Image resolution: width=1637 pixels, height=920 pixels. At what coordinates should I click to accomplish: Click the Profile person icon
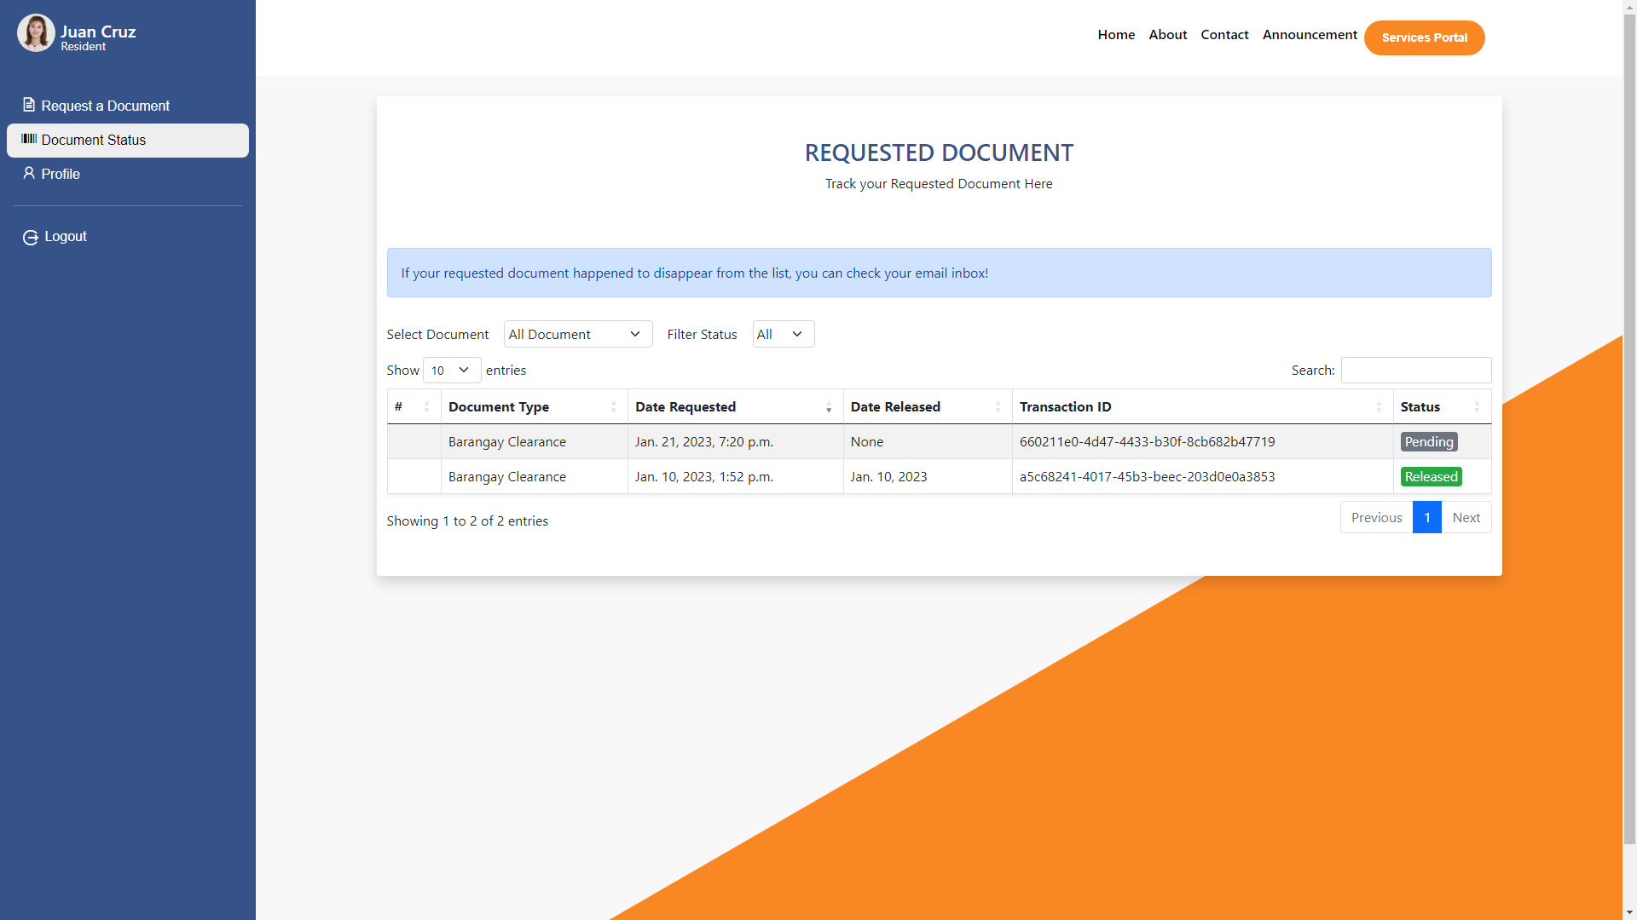coord(30,174)
